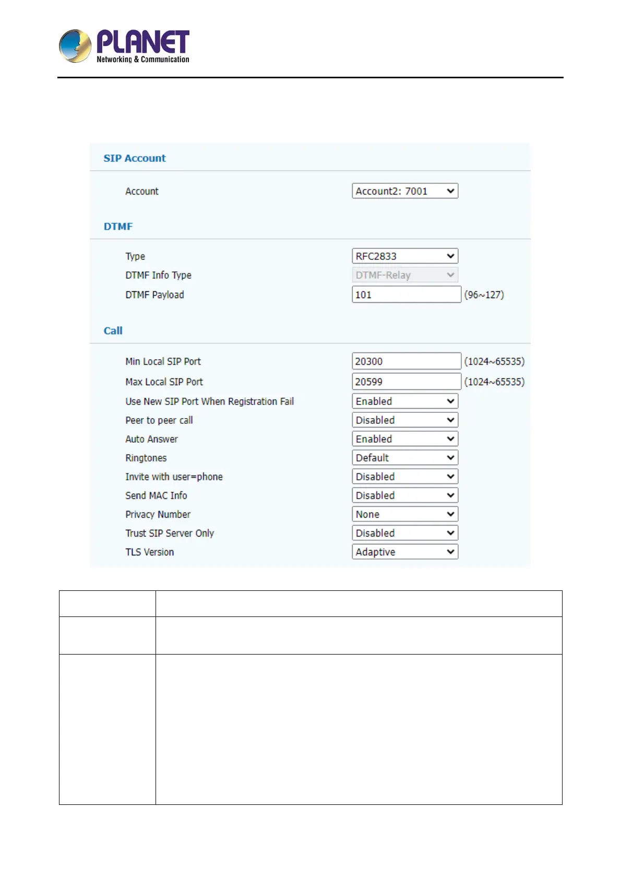
Task: Open the Send MAC Info dropdown
Action: pyautogui.click(x=405, y=495)
